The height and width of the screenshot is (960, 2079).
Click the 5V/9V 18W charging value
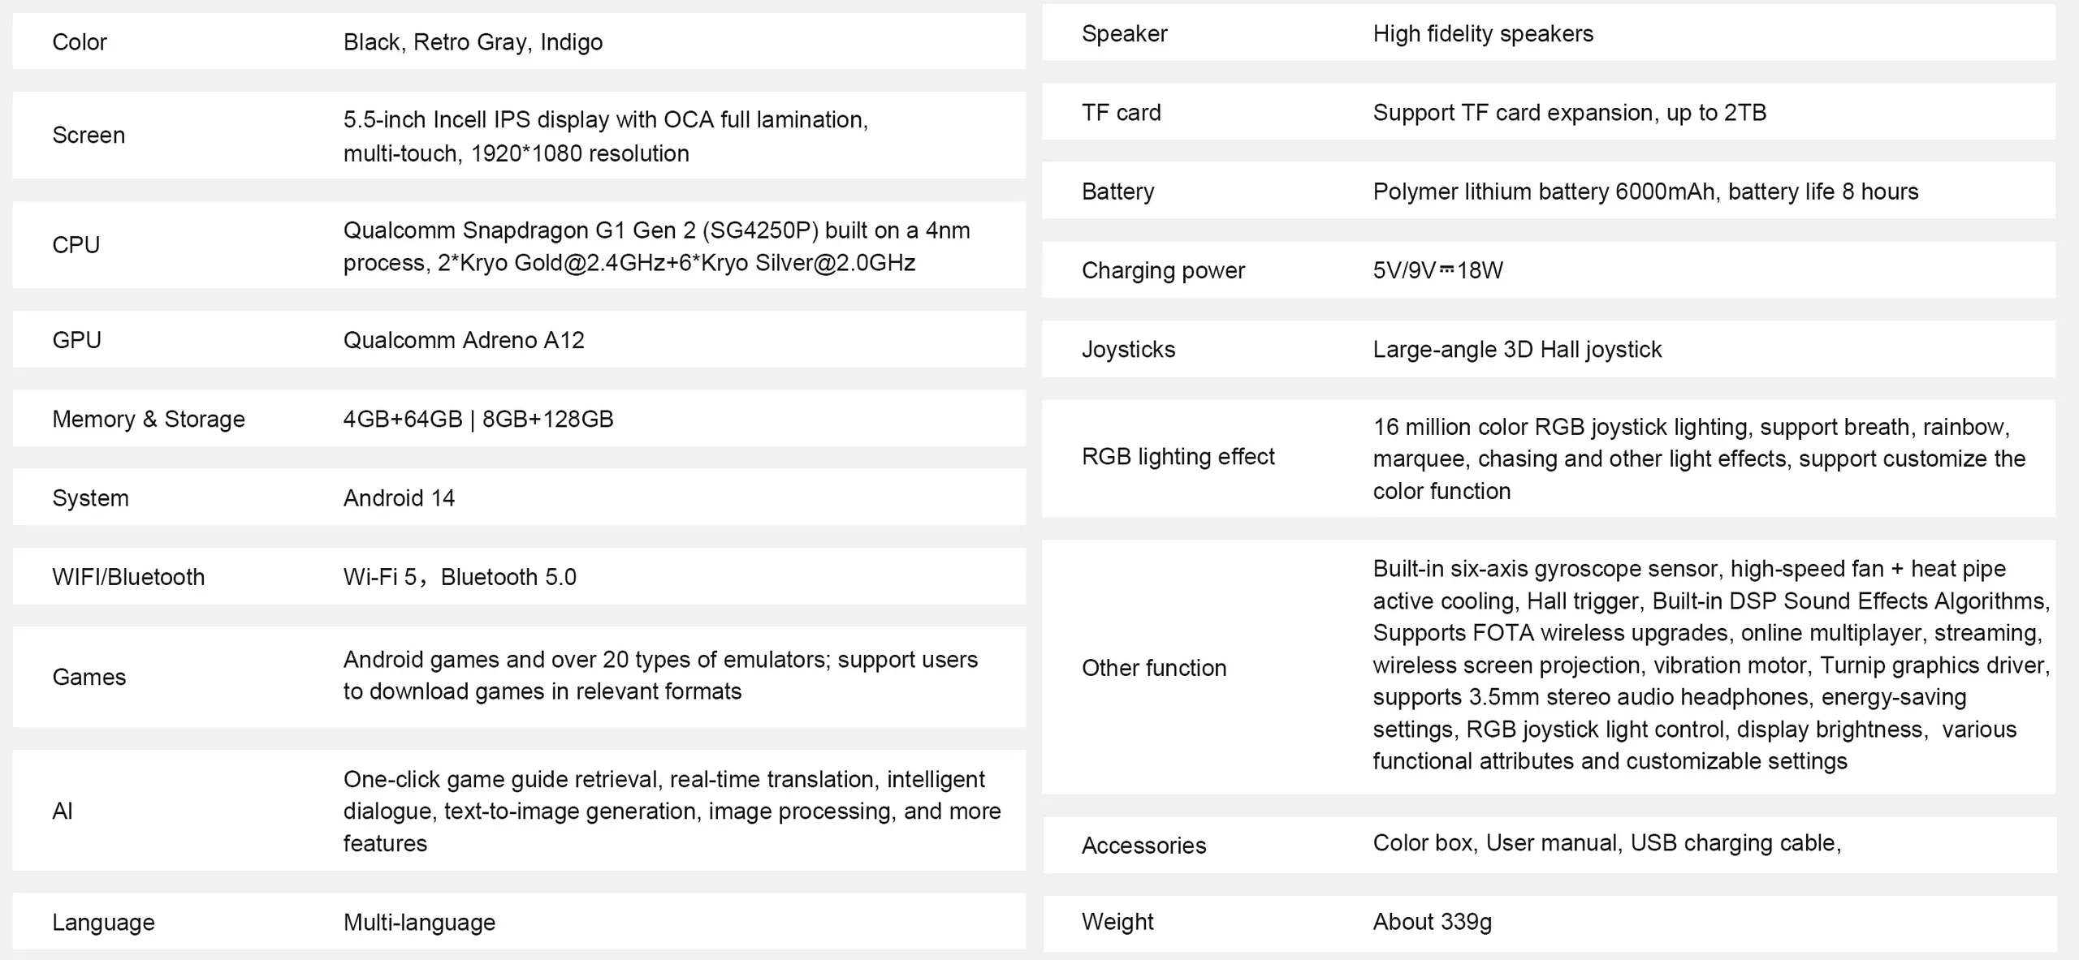pyautogui.click(x=1437, y=270)
